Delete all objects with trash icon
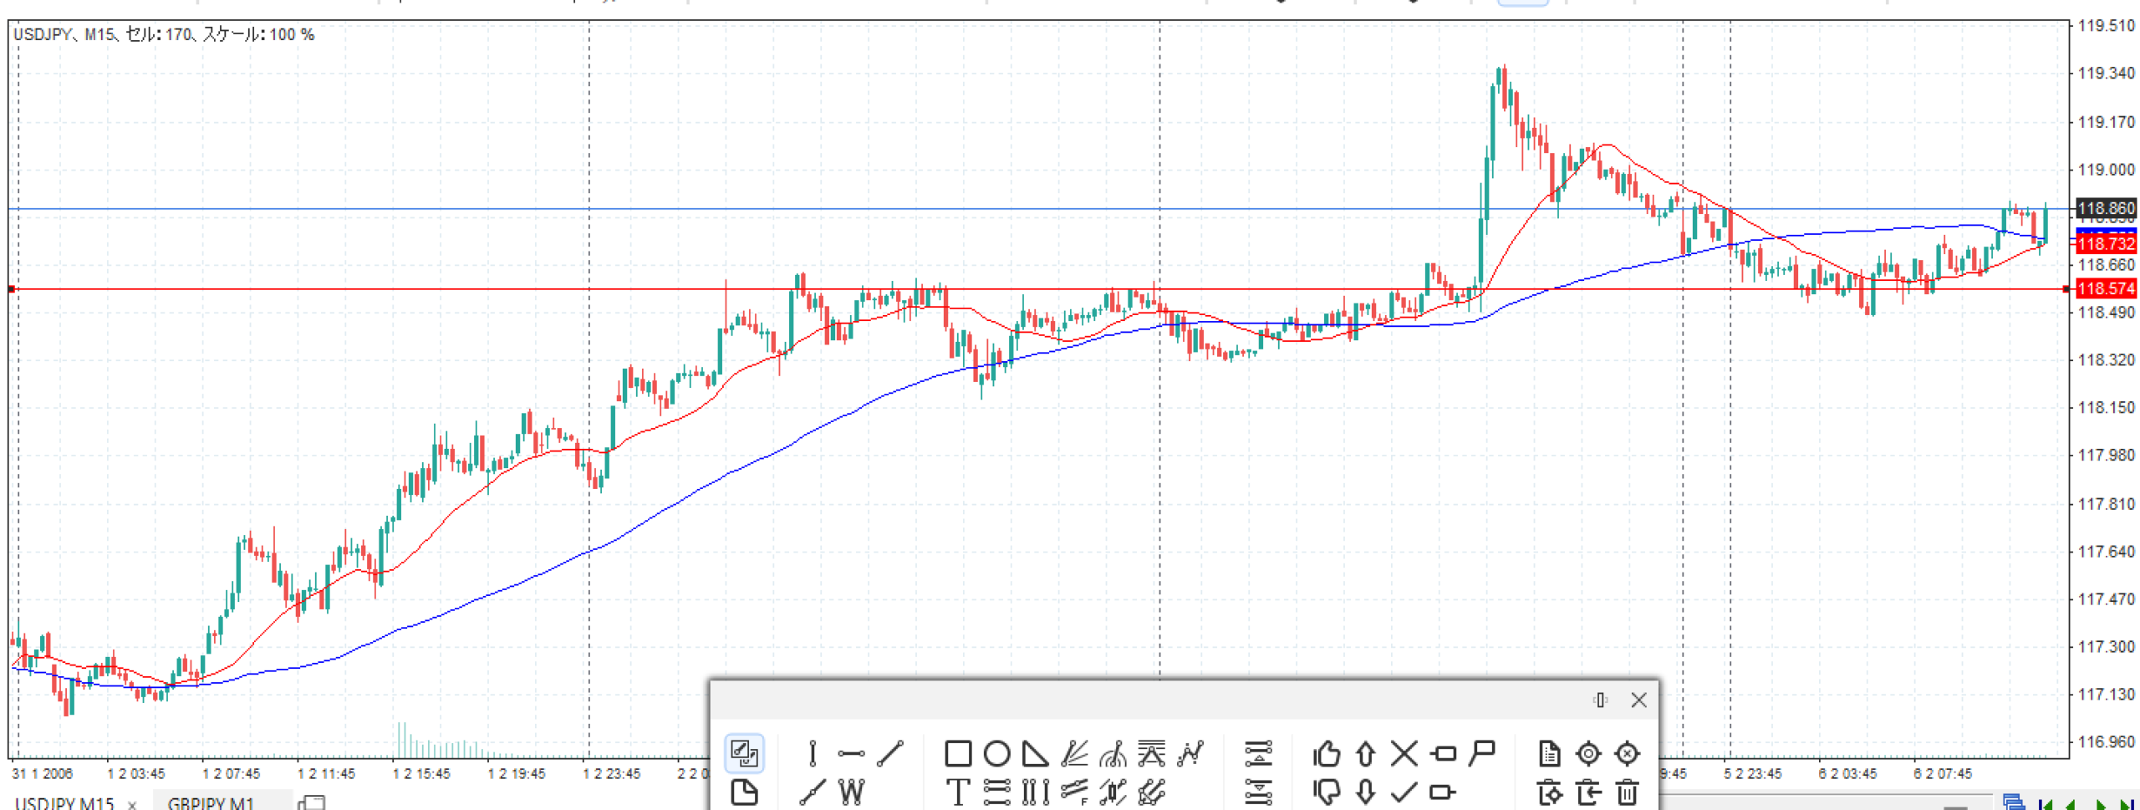This screenshot has height=810, width=2140. [x=1627, y=791]
